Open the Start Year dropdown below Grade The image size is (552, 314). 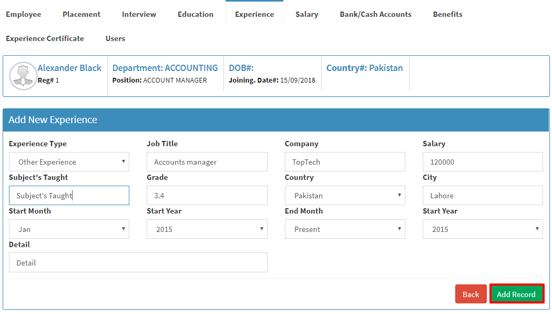pos(207,229)
